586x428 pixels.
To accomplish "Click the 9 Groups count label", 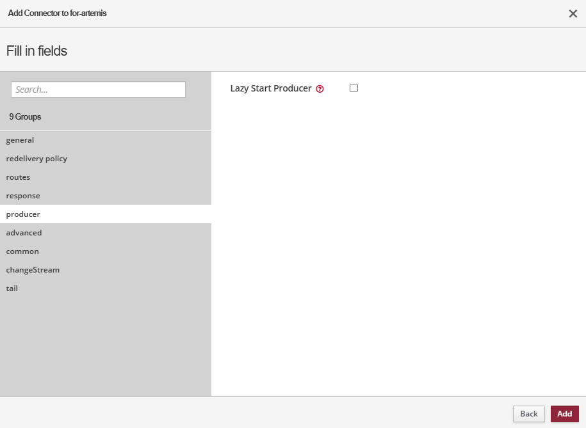I will (x=25, y=117).
